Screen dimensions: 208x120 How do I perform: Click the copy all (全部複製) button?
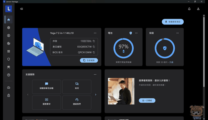coord(89,60)
